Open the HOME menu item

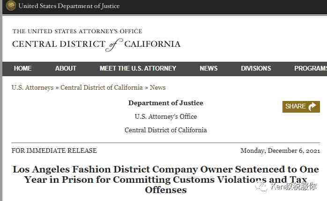click(23, 68)
